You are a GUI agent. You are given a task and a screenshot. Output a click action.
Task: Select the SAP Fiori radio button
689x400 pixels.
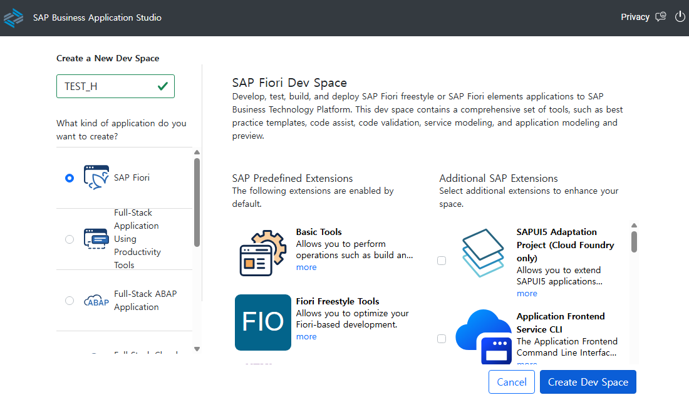[x=70, y=178]
